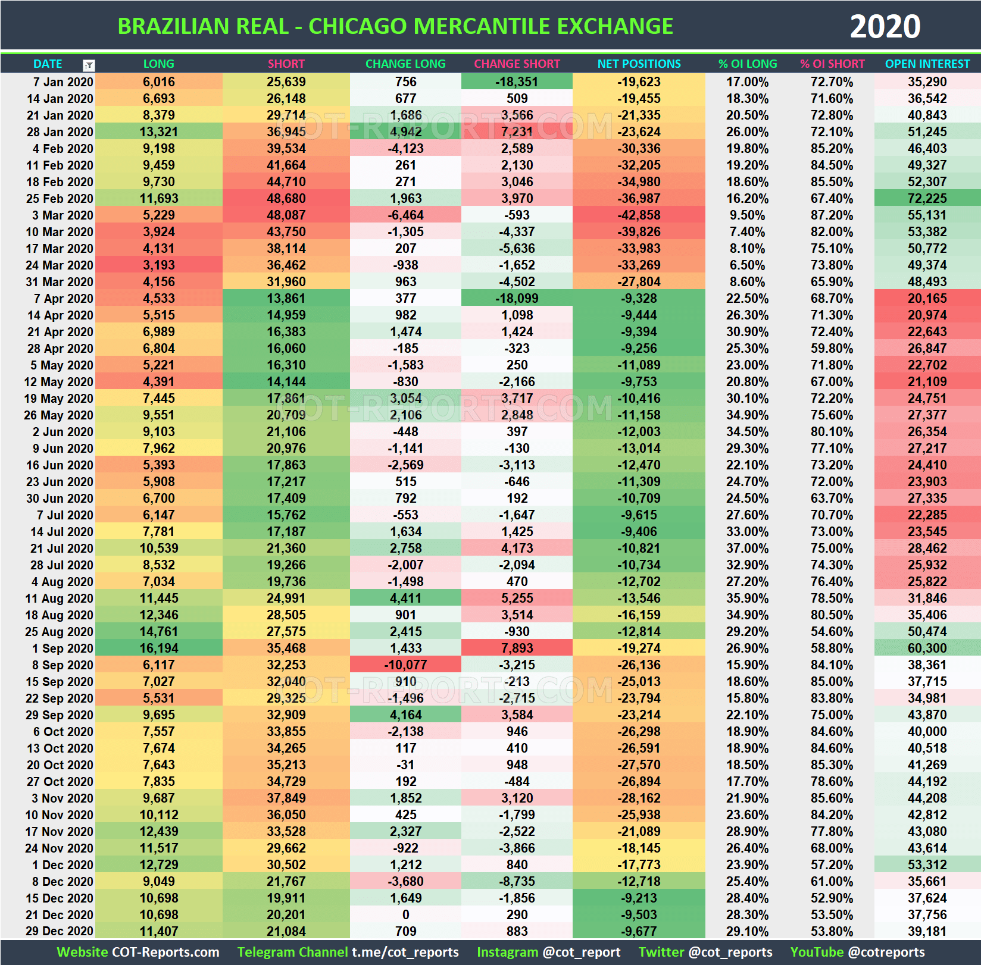Sort by the % OI LONG column header
The image size is (981, 965).
point(747,64)
